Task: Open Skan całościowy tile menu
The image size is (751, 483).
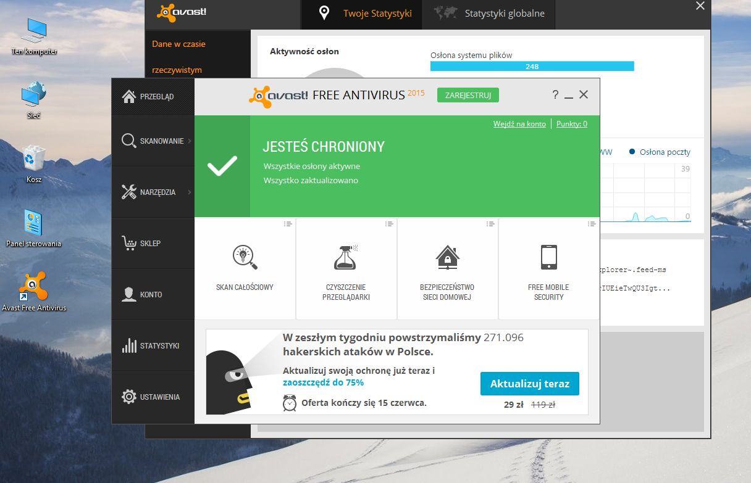Action: click(288, 224)
